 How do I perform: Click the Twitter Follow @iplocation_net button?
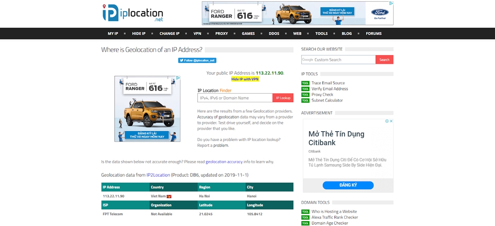tap(197, 60)
